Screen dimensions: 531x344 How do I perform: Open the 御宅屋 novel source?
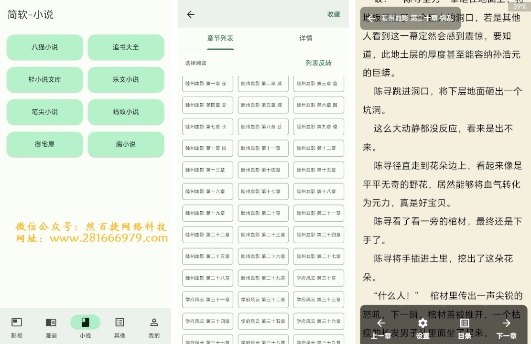coord(44,144)
